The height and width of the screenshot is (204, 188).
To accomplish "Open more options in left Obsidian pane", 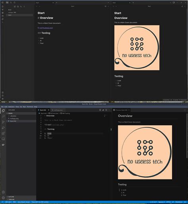I will 108,6.
